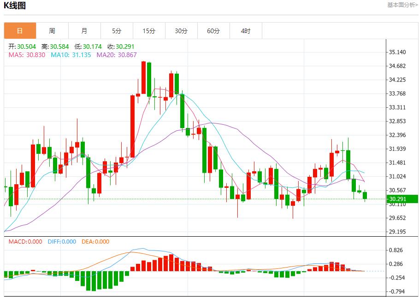Click the 35.140 price axis label
Image resolution: width=419 pixels, height=297 pixels.
[397, 52]
